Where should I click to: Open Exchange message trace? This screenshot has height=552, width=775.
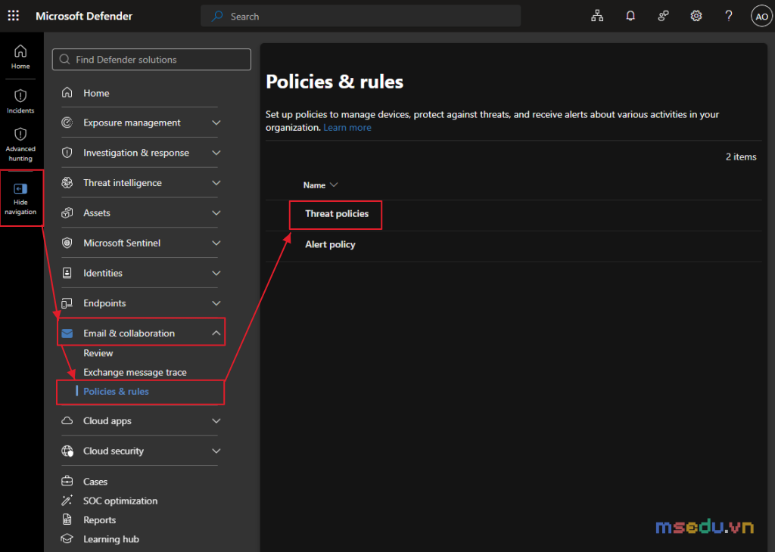click(135, 372)
